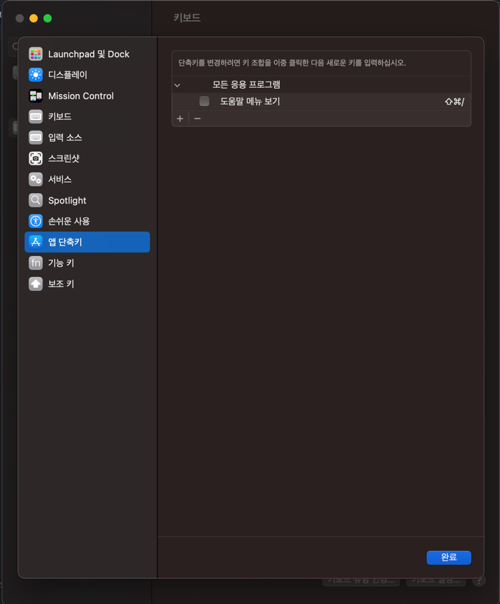Click the ⇧⌘/ shortcut key combination

(x=454, y=102)
